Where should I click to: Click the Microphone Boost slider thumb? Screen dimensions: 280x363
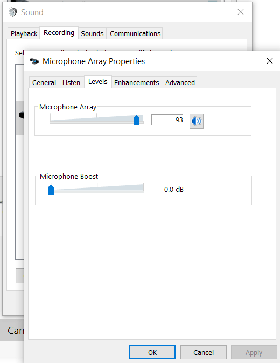point(51,190)
